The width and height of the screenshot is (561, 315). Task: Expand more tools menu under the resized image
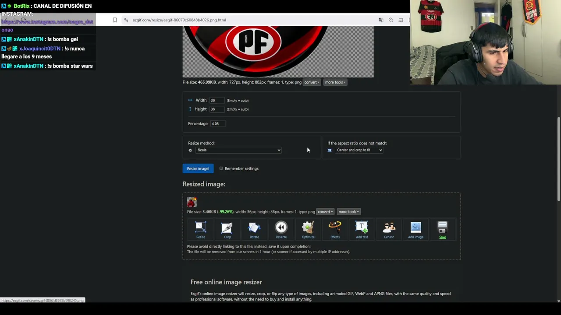pos(348,212)
